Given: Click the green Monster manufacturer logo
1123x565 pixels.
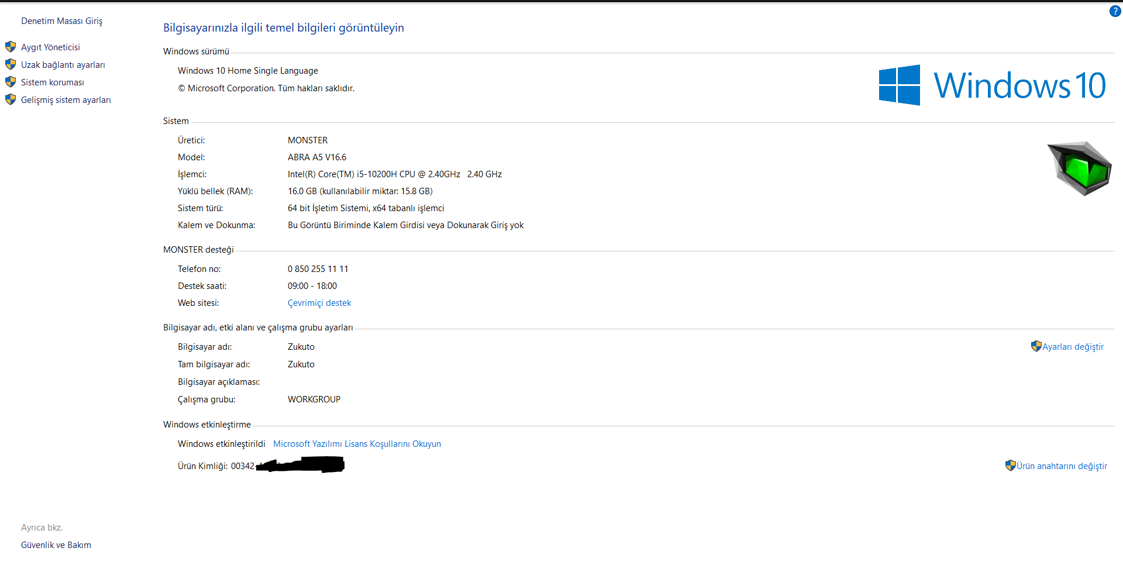Looking at the screenshot, I should 1079,168.
